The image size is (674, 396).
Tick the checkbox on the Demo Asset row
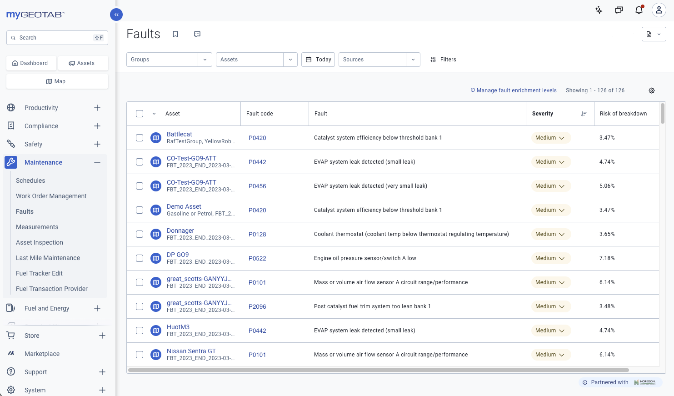tap(140, 210)
